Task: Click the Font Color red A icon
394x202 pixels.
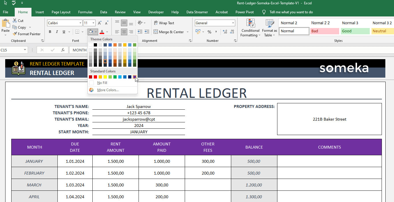Action: tap(102, 32)
